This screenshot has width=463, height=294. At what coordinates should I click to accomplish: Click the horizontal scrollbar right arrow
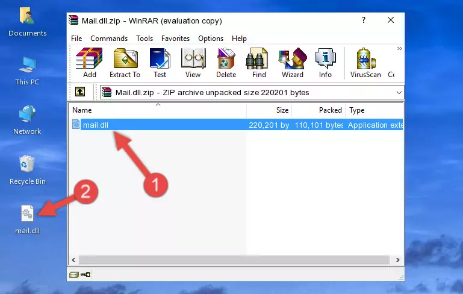(x=398, y=260)
